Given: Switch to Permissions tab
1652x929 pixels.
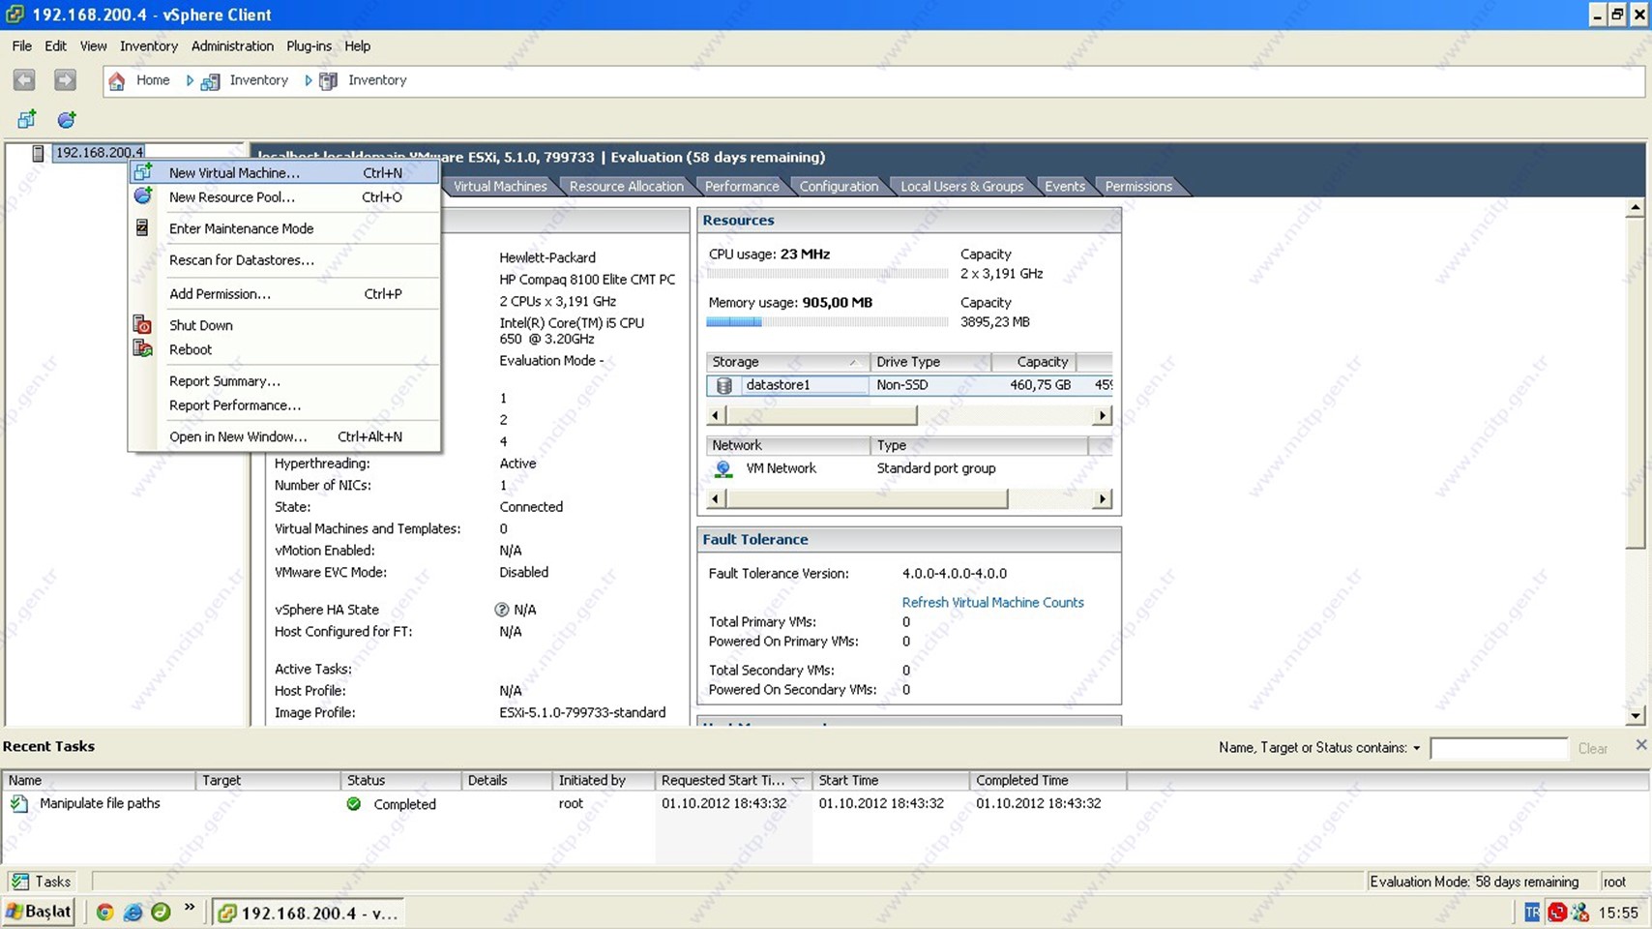Looking at the screenshot, I should click(1138, 186).
